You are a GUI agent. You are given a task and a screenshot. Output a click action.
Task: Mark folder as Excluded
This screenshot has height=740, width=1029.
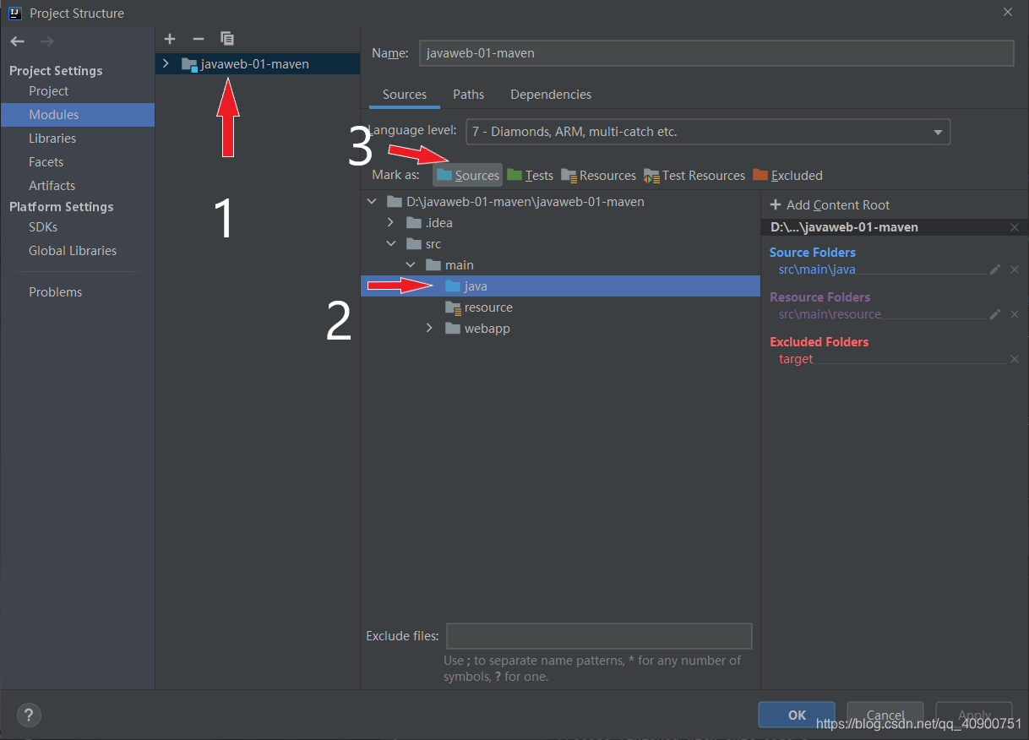pos(787,175)
